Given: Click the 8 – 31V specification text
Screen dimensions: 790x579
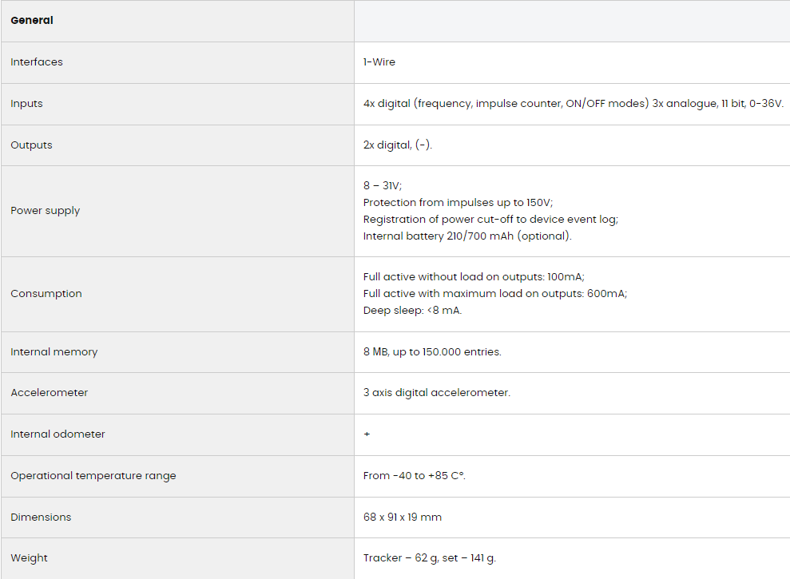Looking at the screenshot, I should click(383, 185).
